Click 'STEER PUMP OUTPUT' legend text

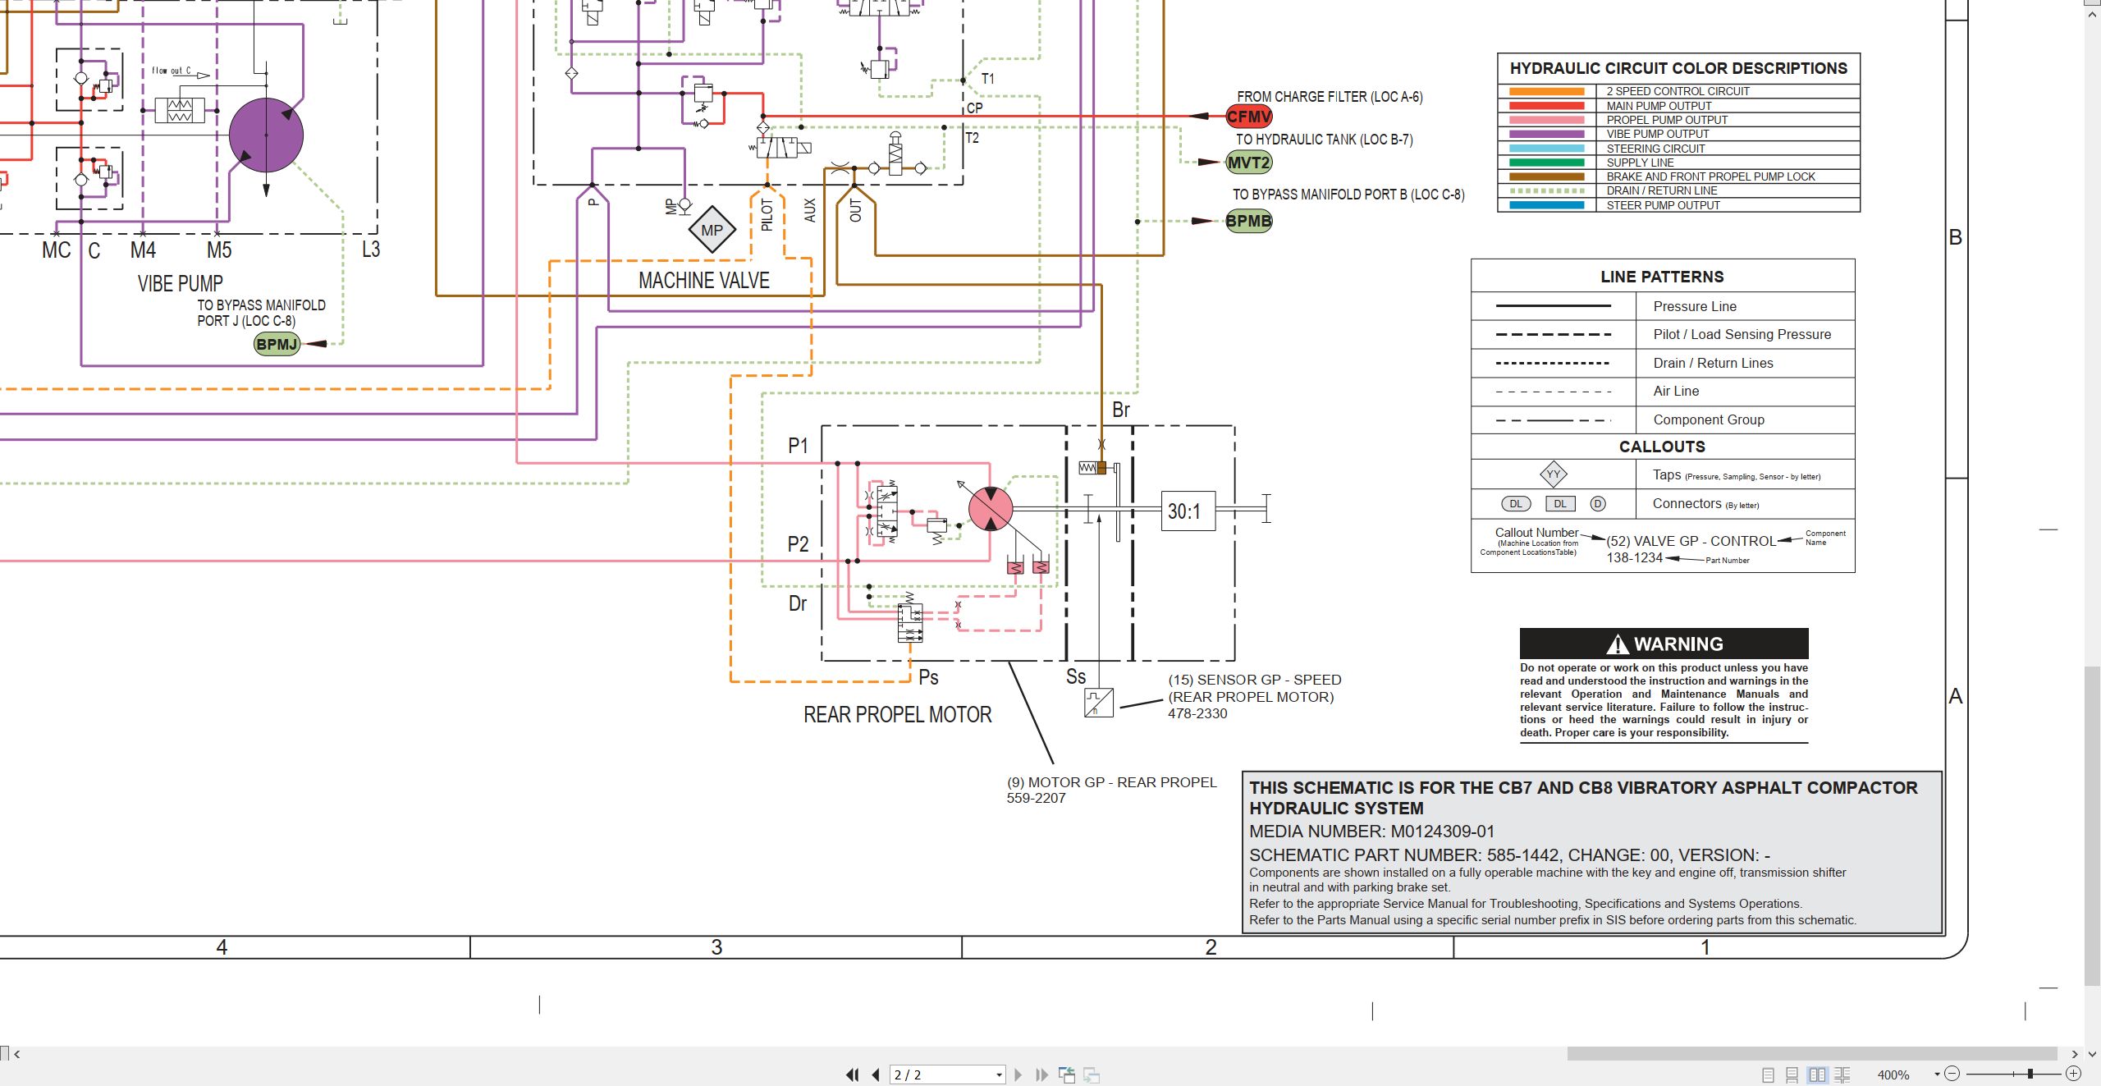click(x=1663, y=205)
